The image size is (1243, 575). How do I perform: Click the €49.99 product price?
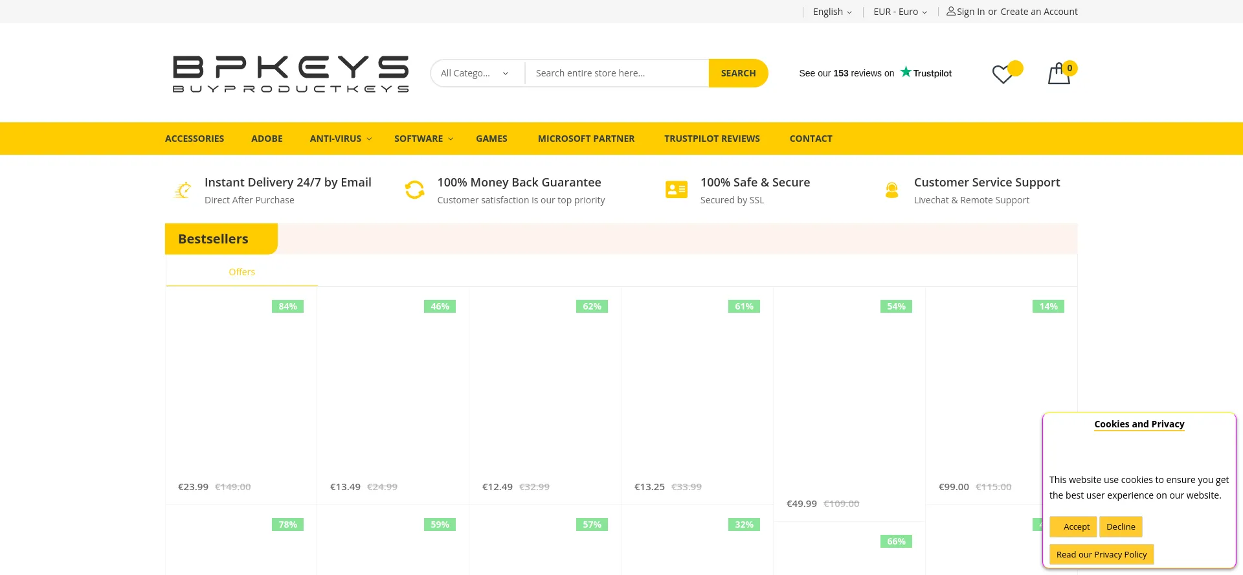click(801, 504)
